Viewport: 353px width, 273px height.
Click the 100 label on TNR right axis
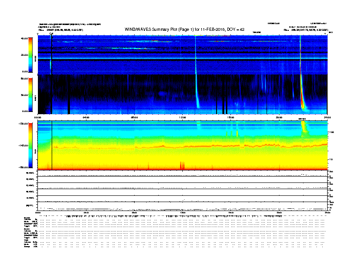pos(332,132)
